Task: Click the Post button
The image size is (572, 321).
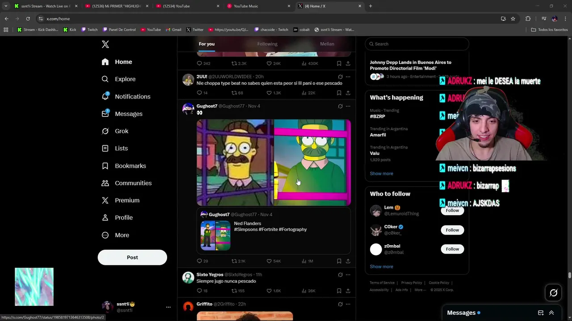Action: [132, 257]
